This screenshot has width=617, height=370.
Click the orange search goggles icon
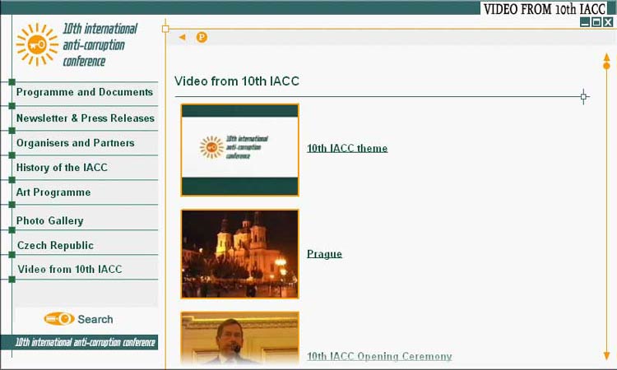click(59, 318)
